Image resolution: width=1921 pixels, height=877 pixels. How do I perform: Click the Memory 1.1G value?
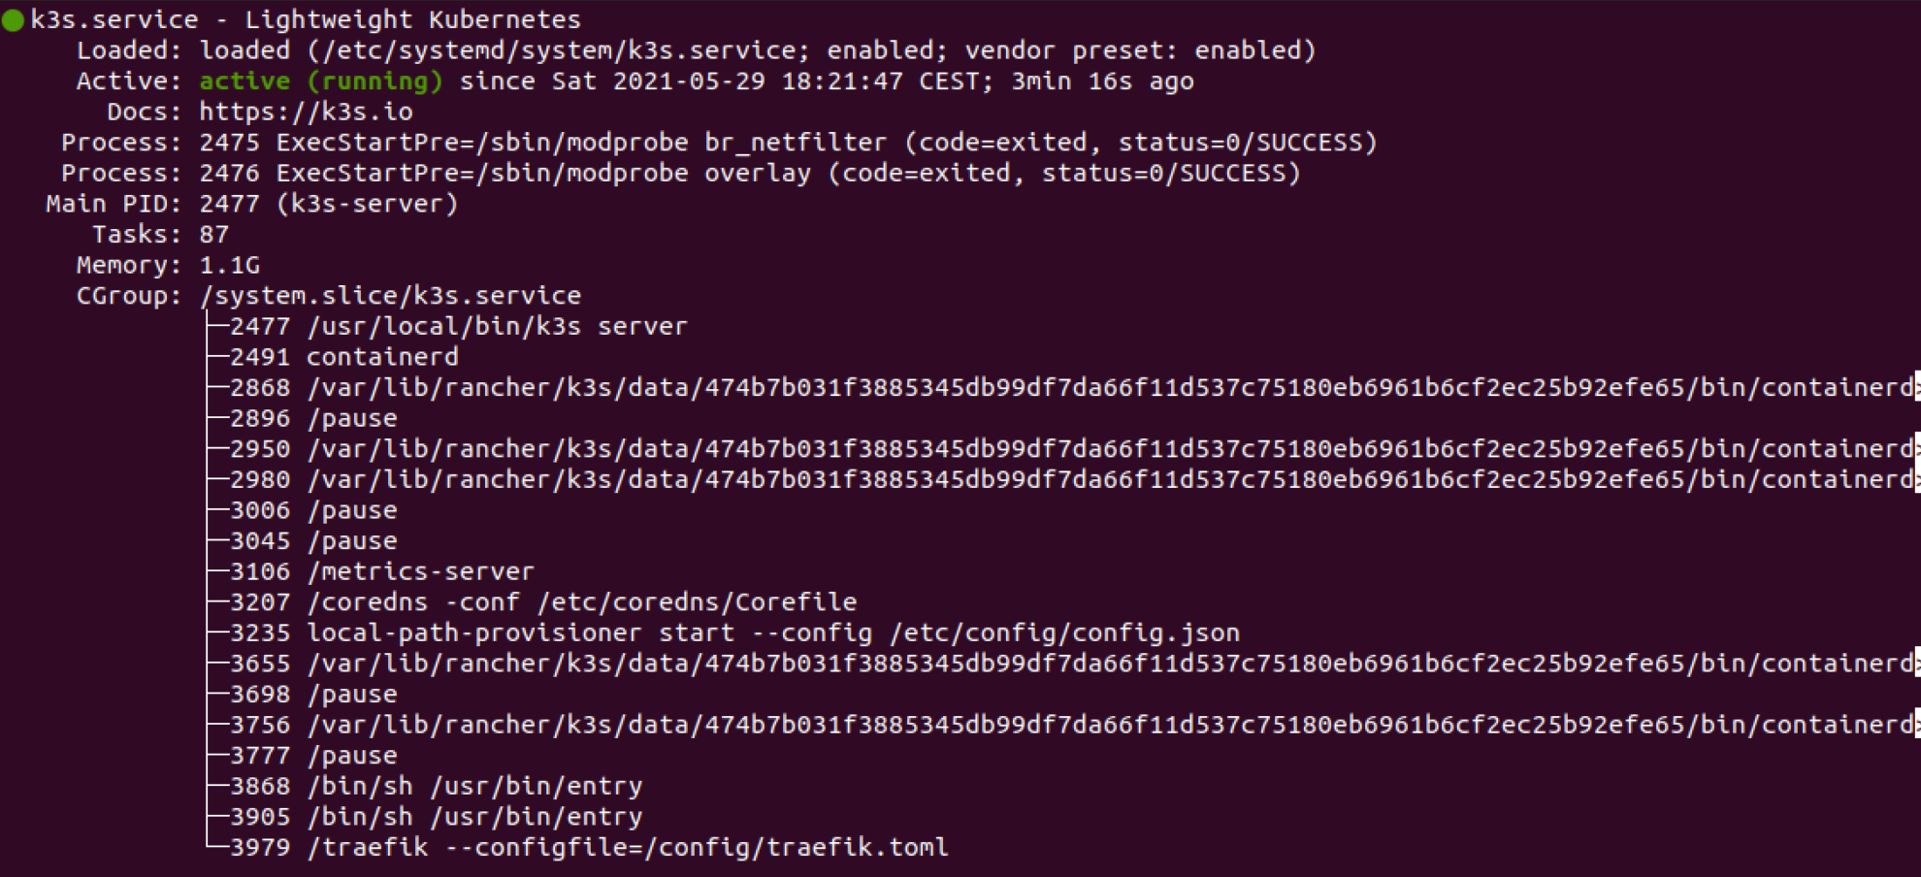click(230, 266)
